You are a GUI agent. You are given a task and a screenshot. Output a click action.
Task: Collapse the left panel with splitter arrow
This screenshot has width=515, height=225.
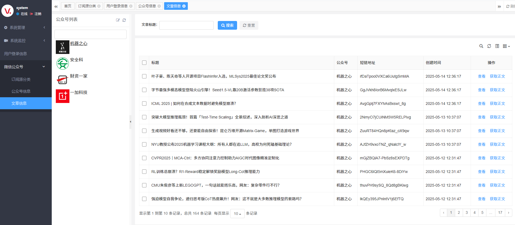[x=130, y=122]
